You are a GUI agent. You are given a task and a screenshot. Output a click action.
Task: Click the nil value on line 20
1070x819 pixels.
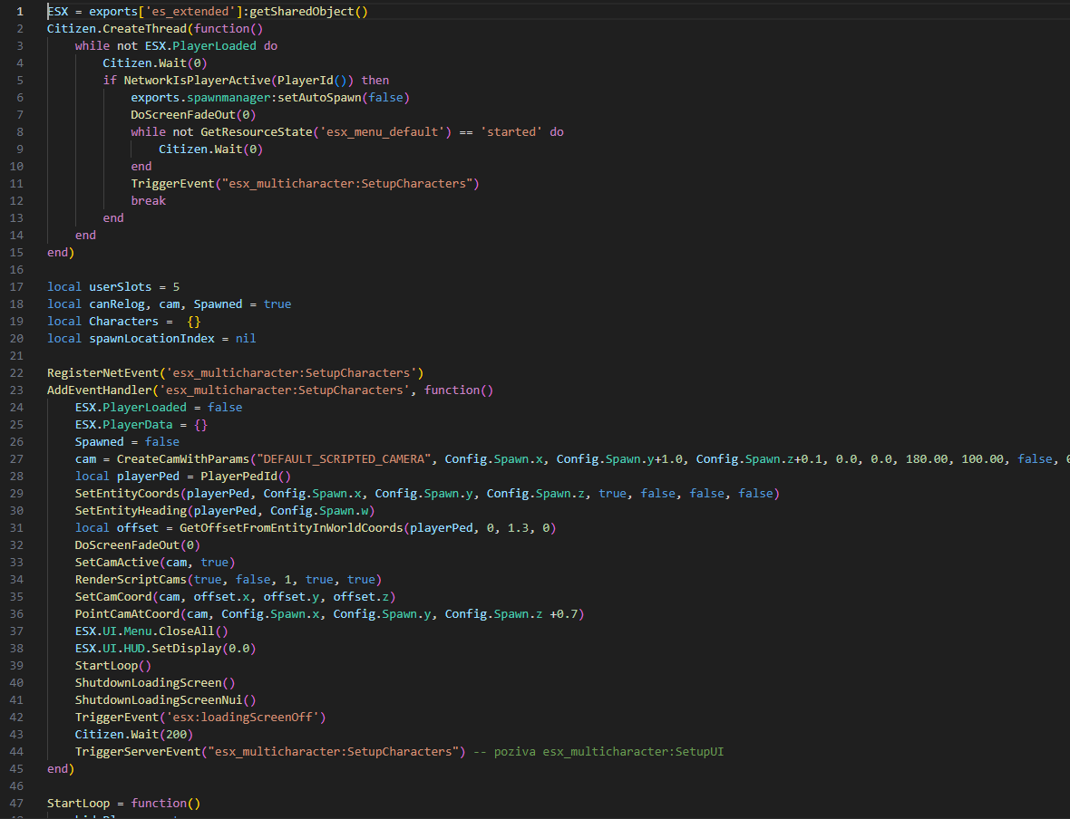[x=246, y=339]
